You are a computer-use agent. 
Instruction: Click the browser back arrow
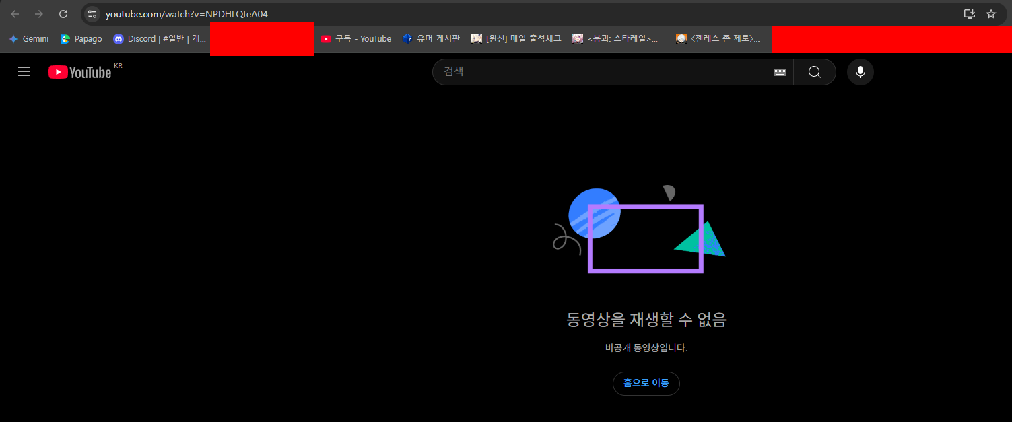click(15, 14)
